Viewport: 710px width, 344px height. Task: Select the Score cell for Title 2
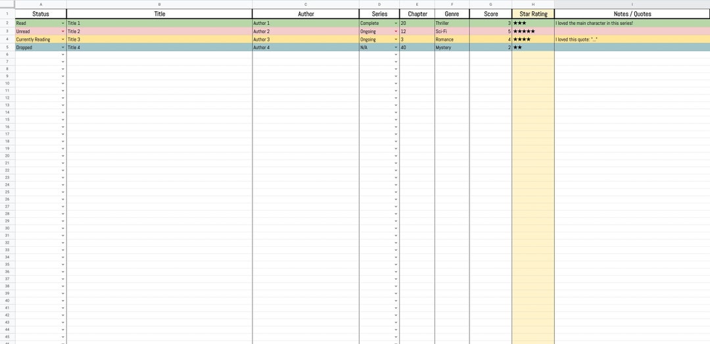(x=491, y=32)
